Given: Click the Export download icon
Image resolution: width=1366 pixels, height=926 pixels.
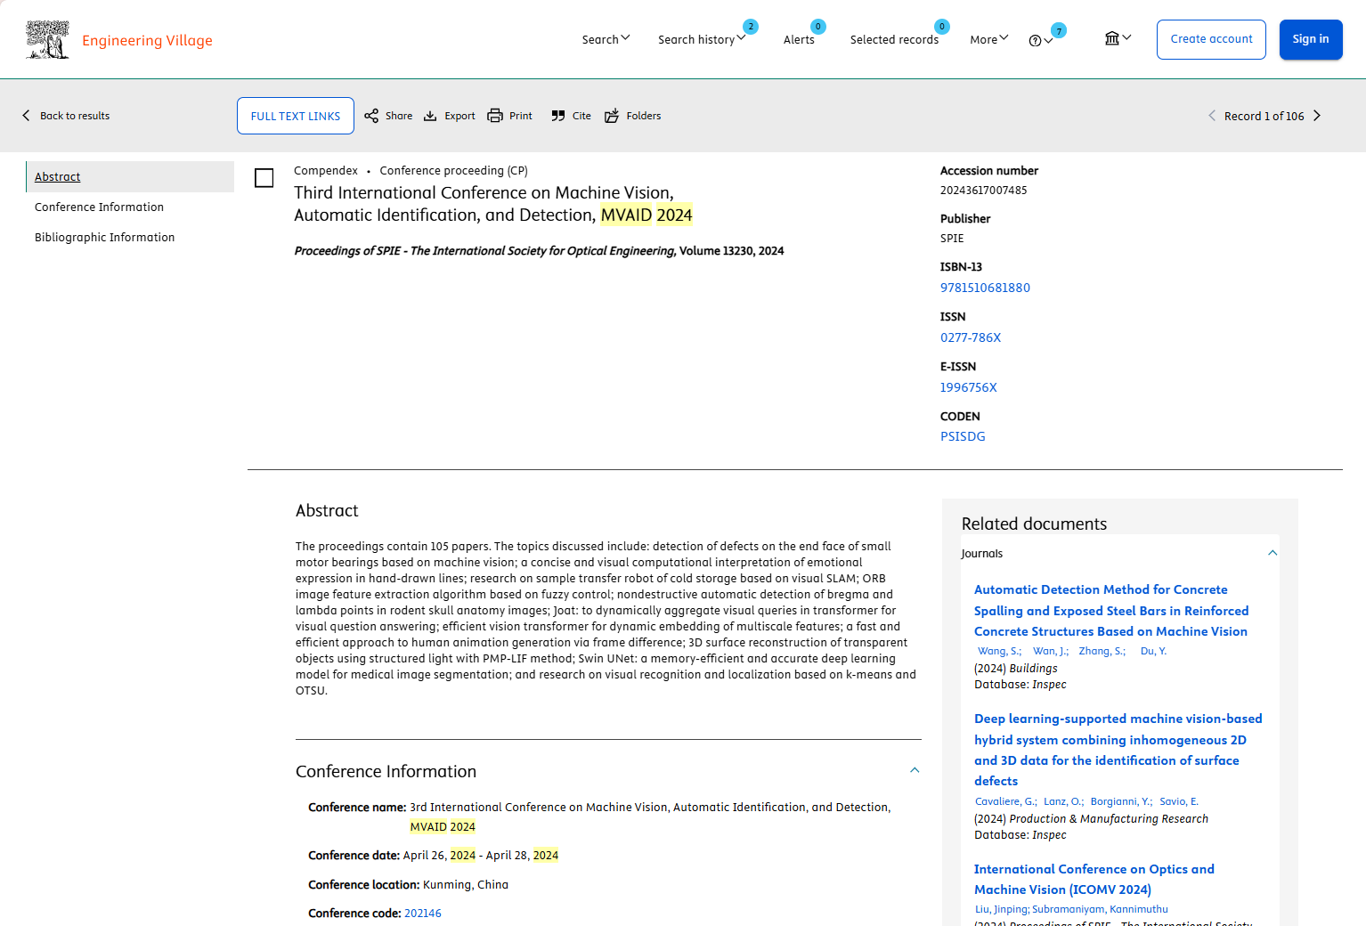Looking at the screenshot, I should (x=430, y=116).
